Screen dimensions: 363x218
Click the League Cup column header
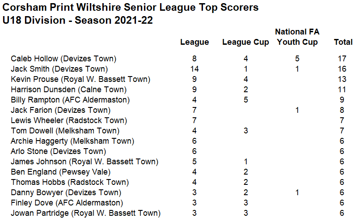click(x=245, y=42)
